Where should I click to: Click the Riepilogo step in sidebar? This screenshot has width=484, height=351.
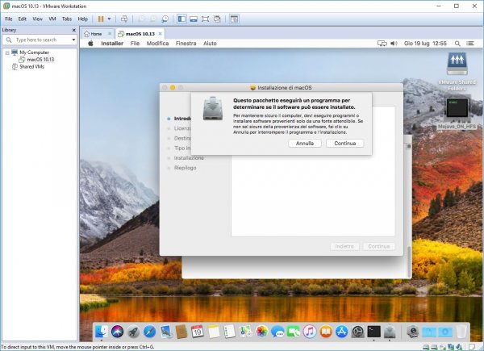[186, 168]
